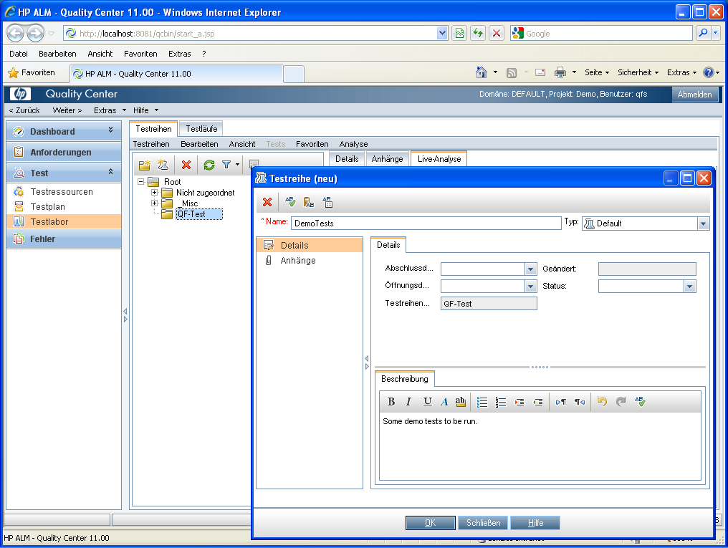Open the Fehler module in sidebar
The image size is (728, 548).
pyautogui.click(x=64, y=239)
